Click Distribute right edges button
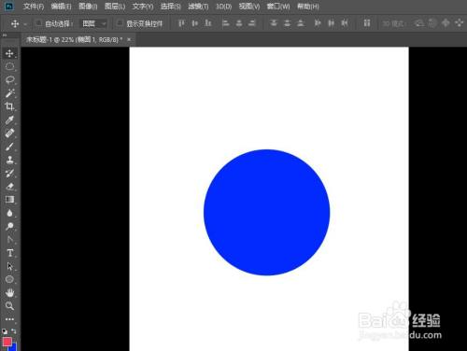Screen dimensions: 467x351 (345, 23)
